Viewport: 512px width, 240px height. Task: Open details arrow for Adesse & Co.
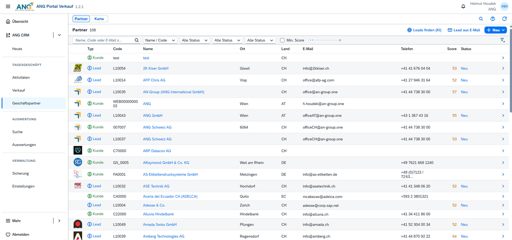click(x=503, y=205)
